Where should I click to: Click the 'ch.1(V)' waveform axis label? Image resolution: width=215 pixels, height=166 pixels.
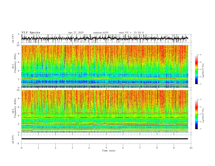point(13,39)
